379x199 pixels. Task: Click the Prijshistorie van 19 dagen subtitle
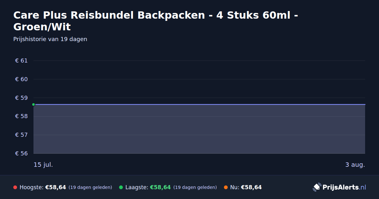pos(50,39)
